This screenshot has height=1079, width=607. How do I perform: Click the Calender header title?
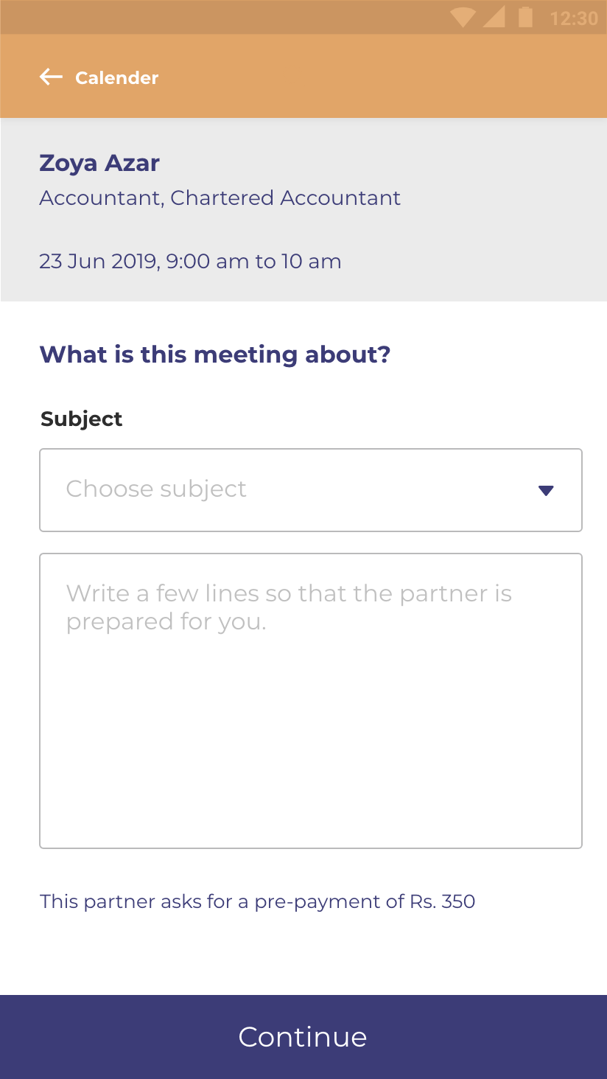116,78
